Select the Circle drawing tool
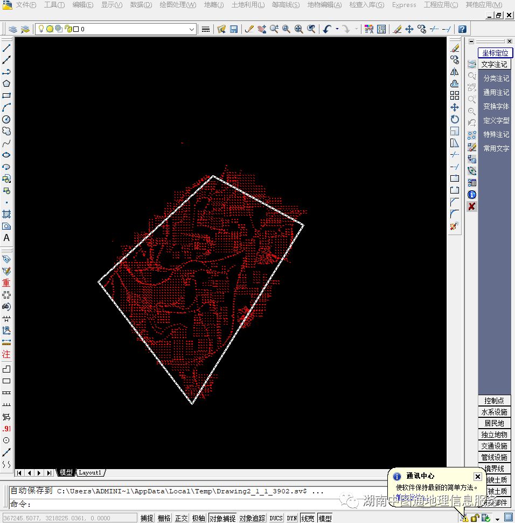Viewport: 515px width, 523px height. (x=6, y=119)
